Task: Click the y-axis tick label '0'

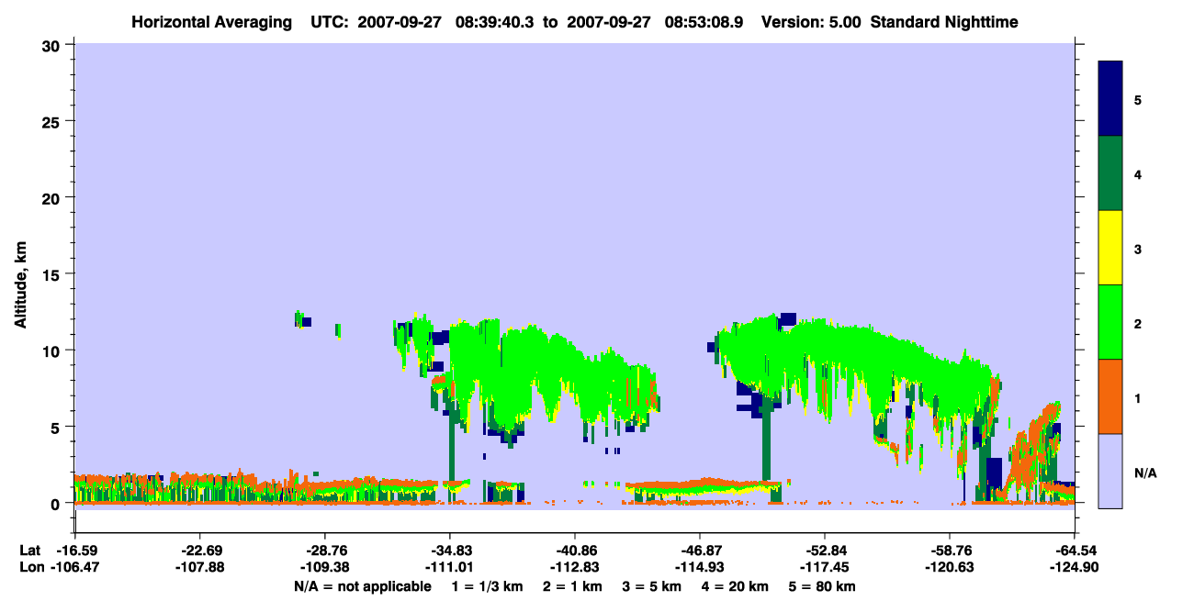Action: point(58,504)
